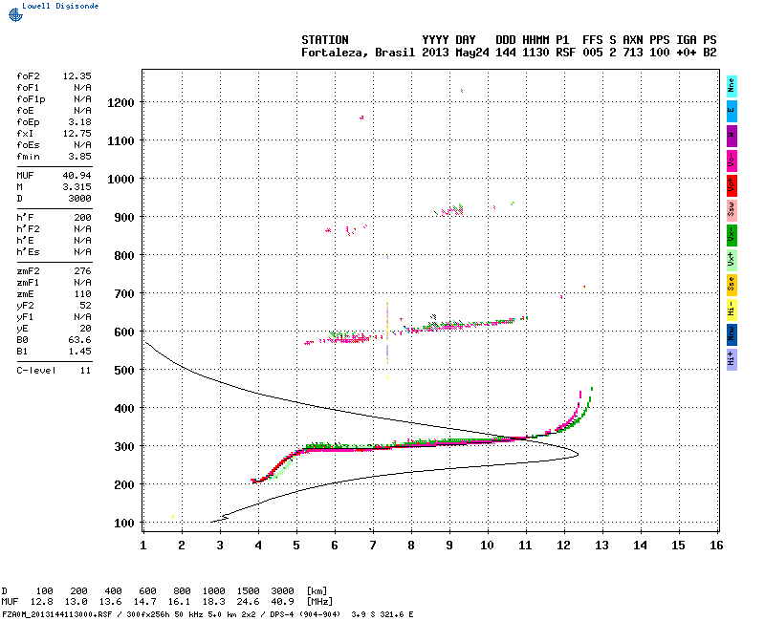
Task: Select the cyan NNE legend swatch
Action: point(731,86)
